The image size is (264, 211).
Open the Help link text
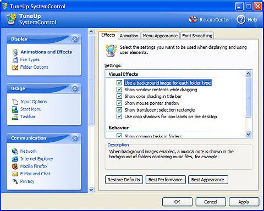(252, 20)
